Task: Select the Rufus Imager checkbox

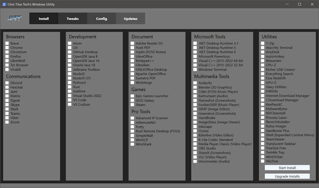Action: point(263,126)
